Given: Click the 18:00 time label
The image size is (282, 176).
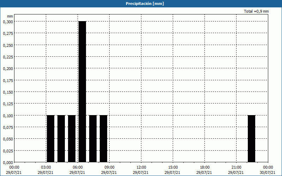Looking at the screenshot, I should point(204,168).
